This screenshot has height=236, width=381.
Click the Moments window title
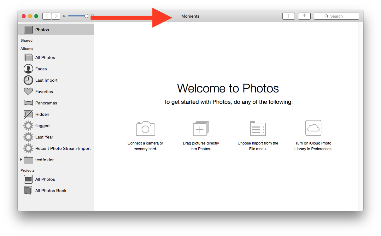coord(190,16)
